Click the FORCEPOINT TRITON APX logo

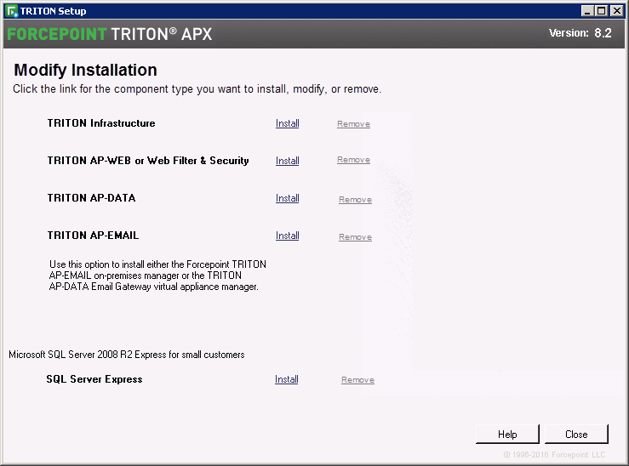110,34
